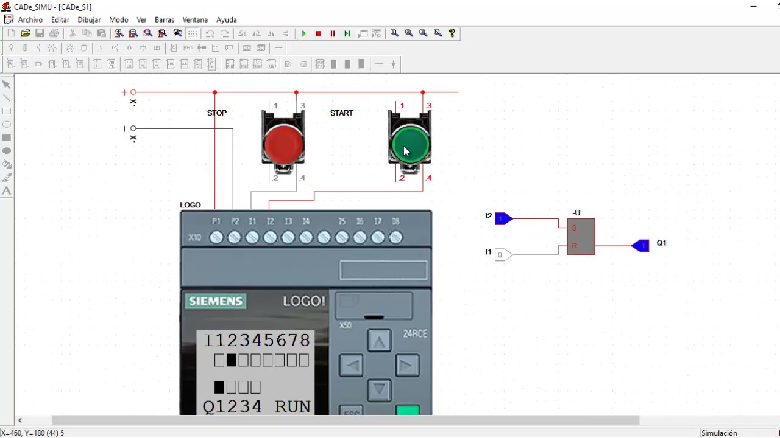Open the Archivo menu
Screen dimensions: 780x438
tap(30, 19)
